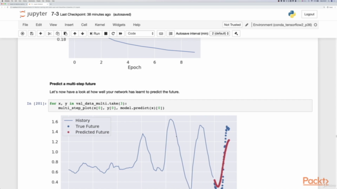Open the Edit menu

(x=38, y=25)
